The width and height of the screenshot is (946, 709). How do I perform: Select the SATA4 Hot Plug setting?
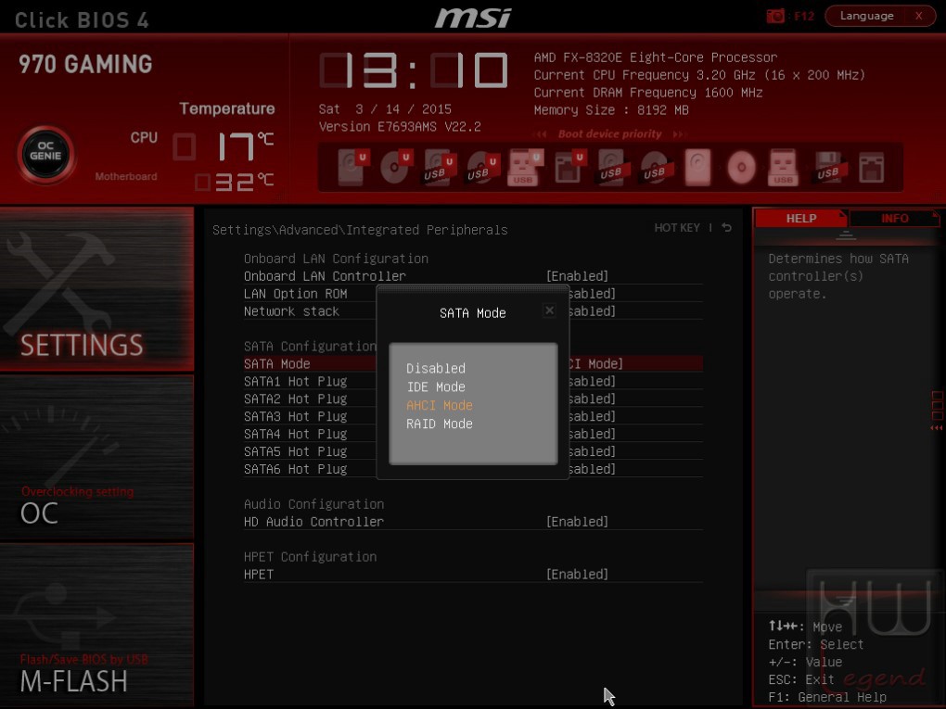point(296,434)
